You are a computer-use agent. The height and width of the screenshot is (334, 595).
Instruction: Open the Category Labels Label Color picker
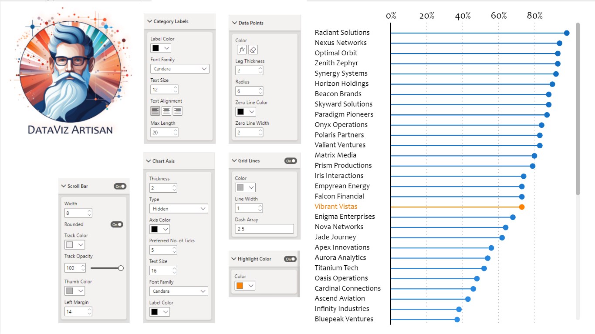coord(161,48)
